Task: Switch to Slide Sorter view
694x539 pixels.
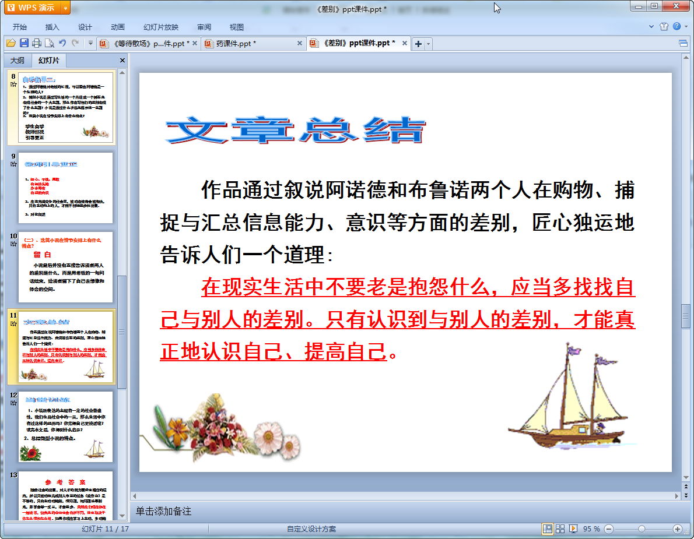Action: pos(560,529)
